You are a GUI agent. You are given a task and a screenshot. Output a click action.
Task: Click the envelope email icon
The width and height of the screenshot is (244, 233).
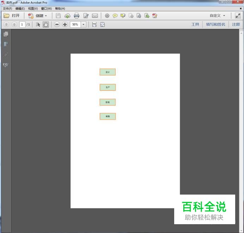[x=95, y=16]
